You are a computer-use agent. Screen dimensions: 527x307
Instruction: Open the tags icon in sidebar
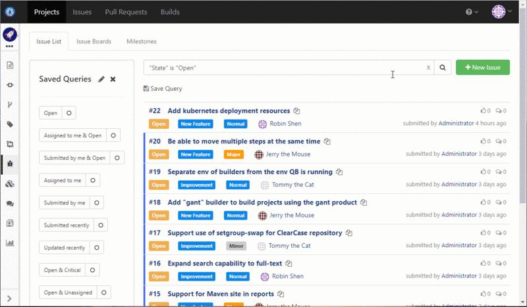tap(10, 124)
